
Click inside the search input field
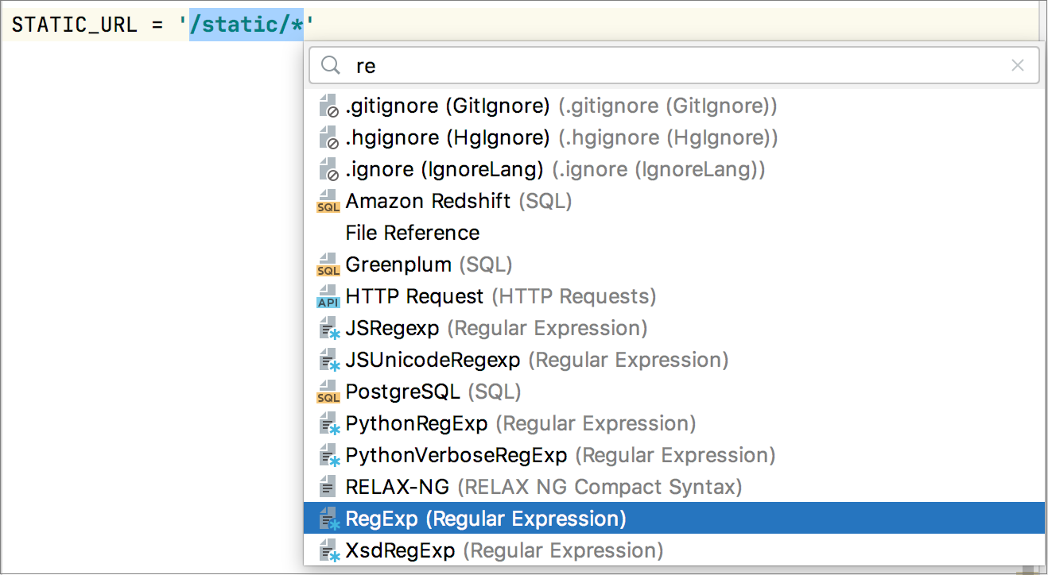point(557,65)
